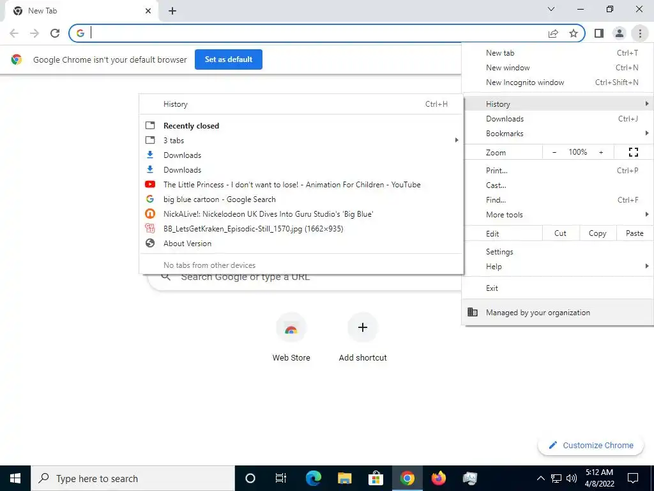The image size is (654, 491).
Task: Open notification center icon
Action: (633, 478)
